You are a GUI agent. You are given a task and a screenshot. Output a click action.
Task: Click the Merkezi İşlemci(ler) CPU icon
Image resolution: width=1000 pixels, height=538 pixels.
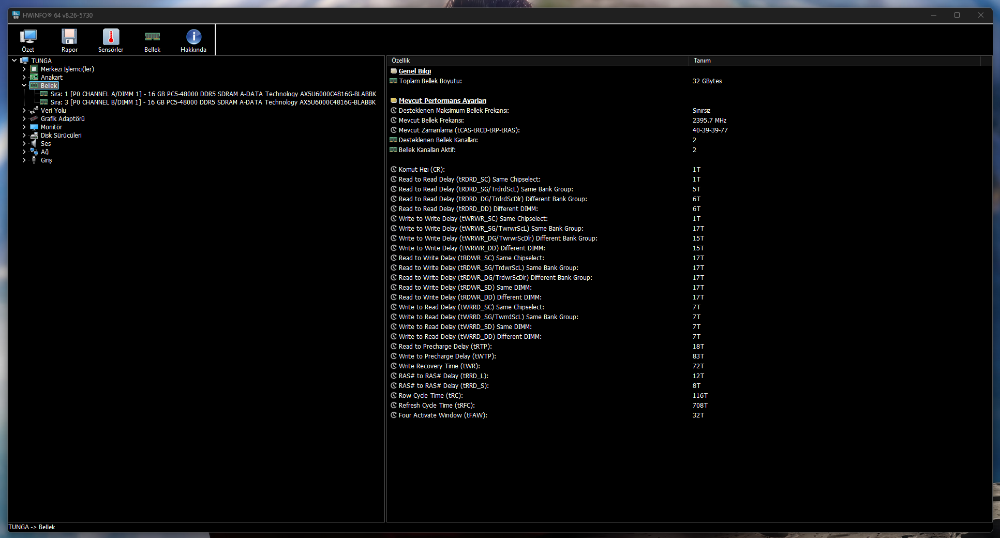tap(34, 69)
